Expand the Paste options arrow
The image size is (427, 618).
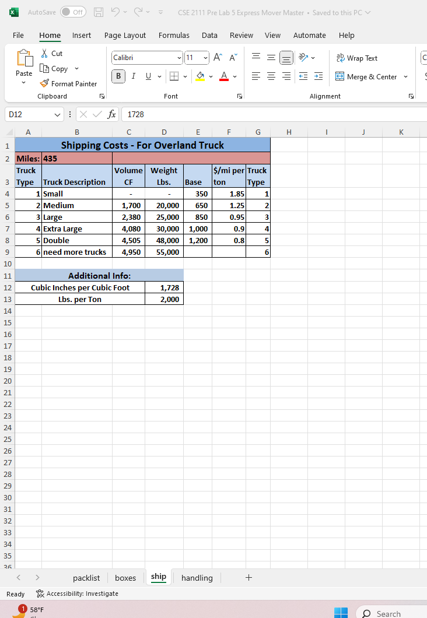(23, 82)
